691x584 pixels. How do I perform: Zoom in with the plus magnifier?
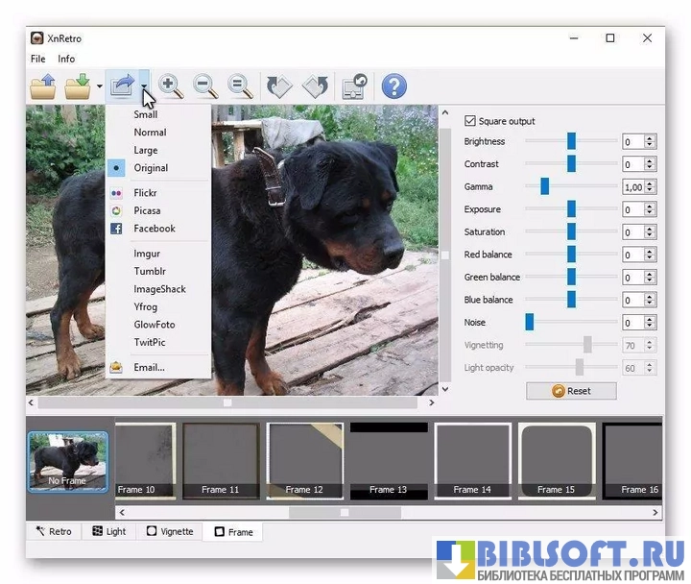tap(171, 86)
